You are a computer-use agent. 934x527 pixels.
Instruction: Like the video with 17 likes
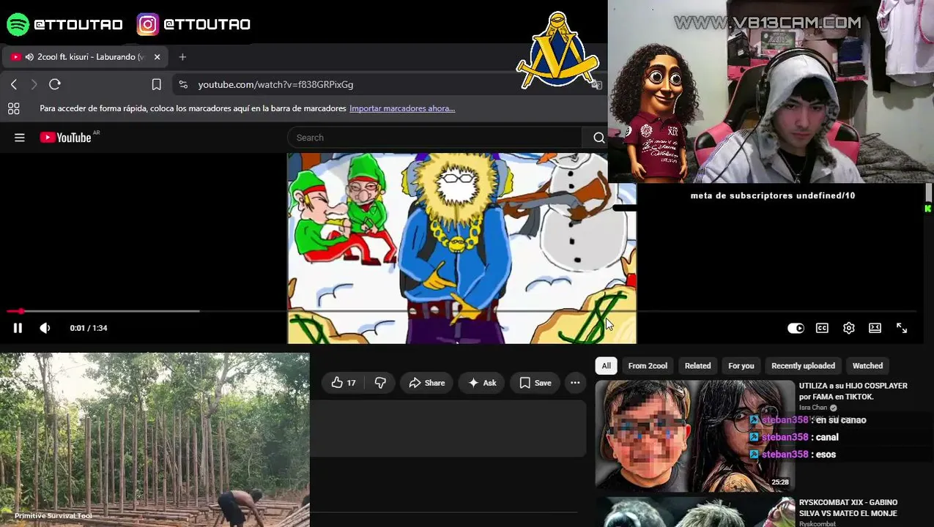344,383
